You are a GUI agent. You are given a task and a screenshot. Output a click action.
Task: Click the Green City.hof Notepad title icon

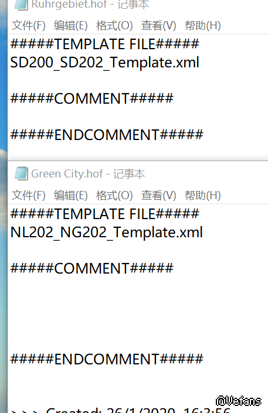click(x=21, y=173)
